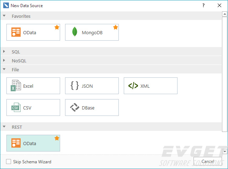
Task: Click the scrollbar up arrow
Action: click(x=225, y=14)
